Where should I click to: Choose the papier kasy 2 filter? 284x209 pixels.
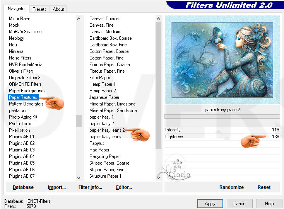(102, 124)
